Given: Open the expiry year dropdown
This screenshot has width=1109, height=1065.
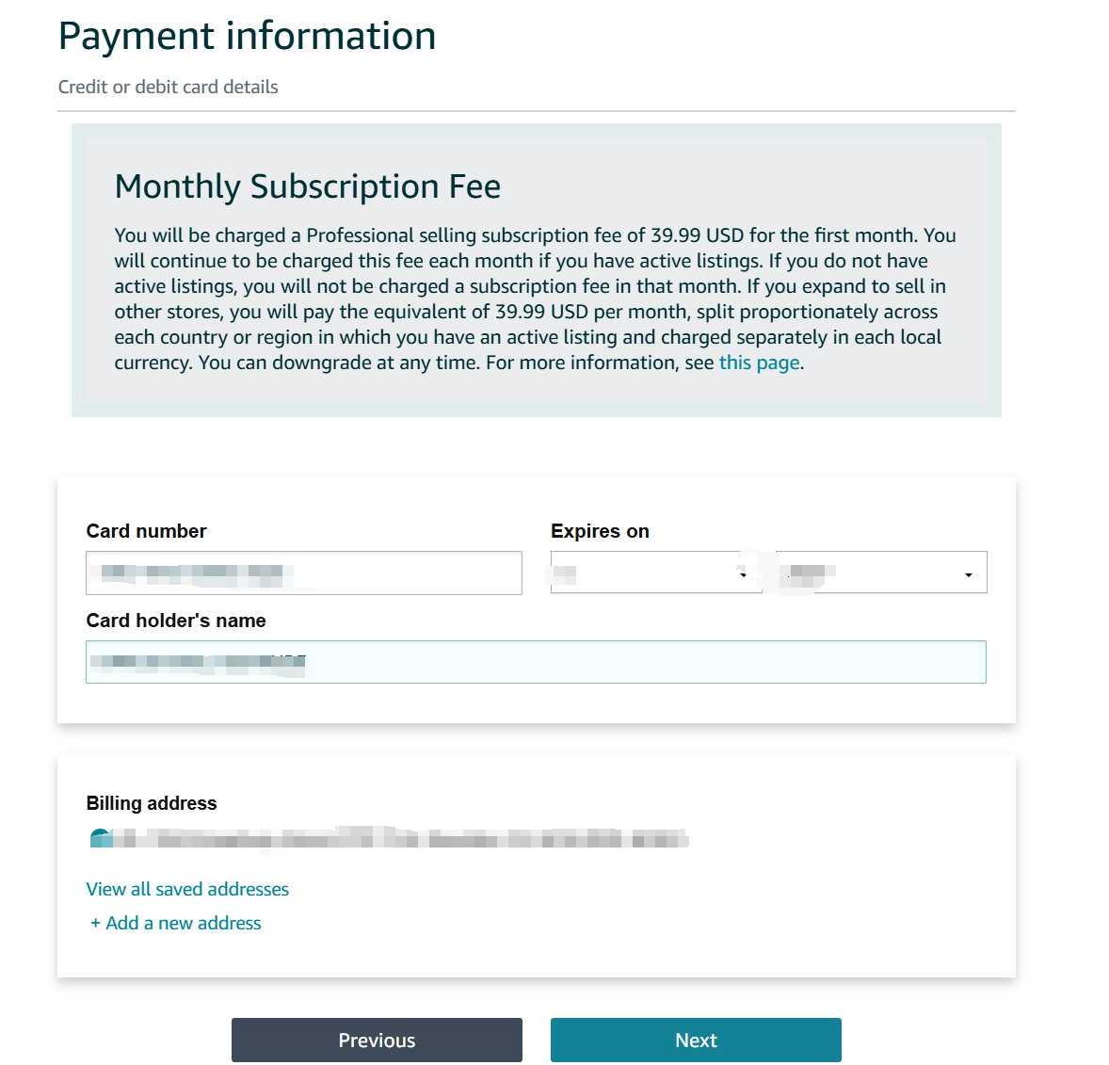Looking at the screenshot, I should point(881,573).
